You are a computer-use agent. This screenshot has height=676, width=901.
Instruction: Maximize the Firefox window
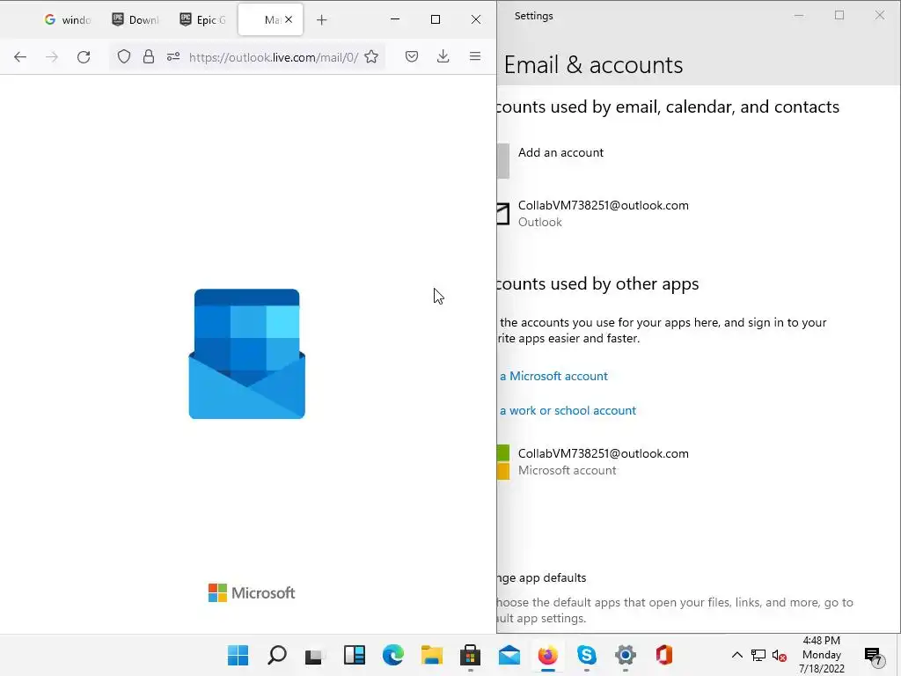pyautogui.click(x=436, y=19)
